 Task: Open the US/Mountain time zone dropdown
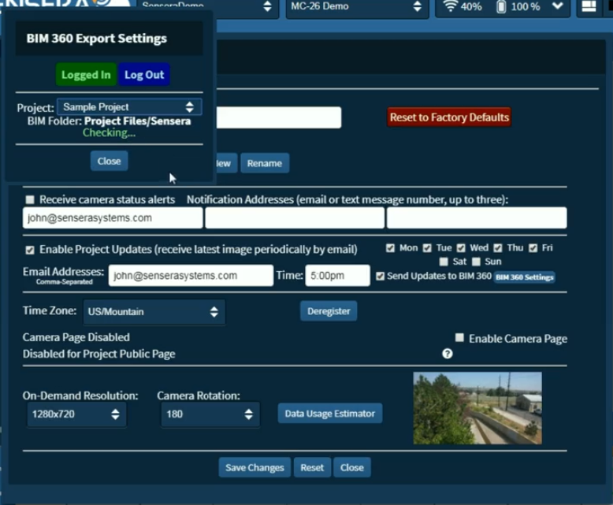click(154, 312)
